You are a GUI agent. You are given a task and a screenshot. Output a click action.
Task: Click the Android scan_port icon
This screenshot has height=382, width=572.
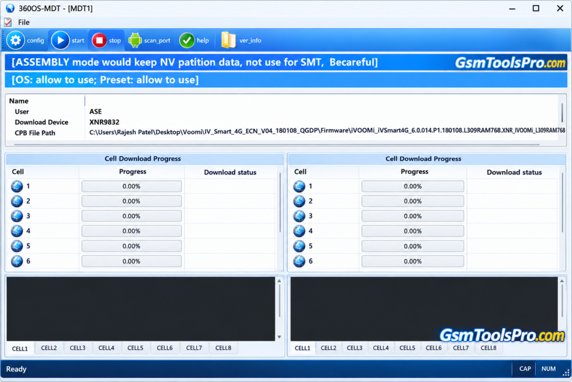[135, 40]
